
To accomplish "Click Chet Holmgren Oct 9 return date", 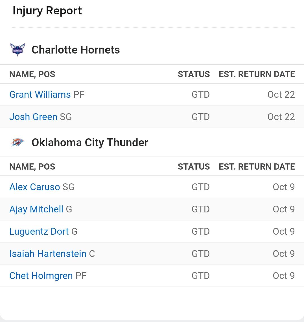I will (283, 276).
